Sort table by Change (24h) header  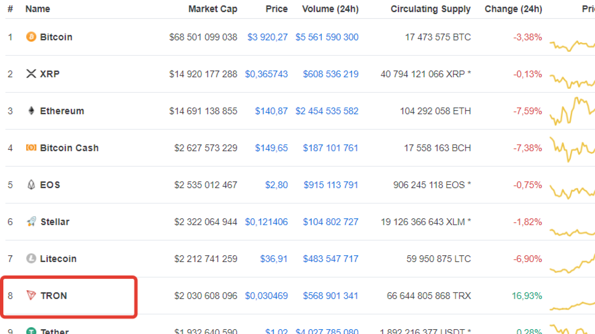pyautogui.click(x=513, y=9)
